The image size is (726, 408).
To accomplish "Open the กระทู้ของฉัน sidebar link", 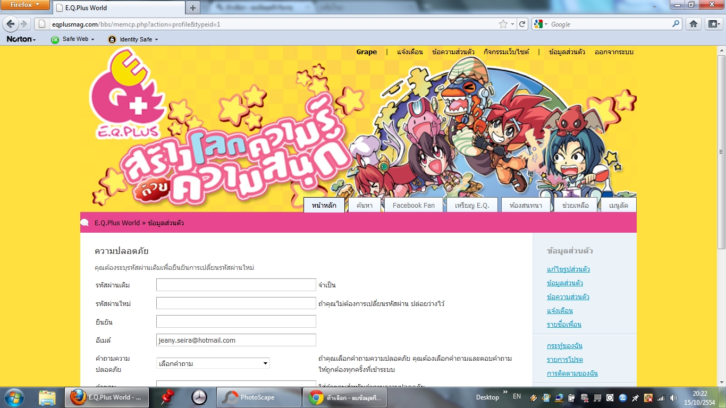I will 564,346.
